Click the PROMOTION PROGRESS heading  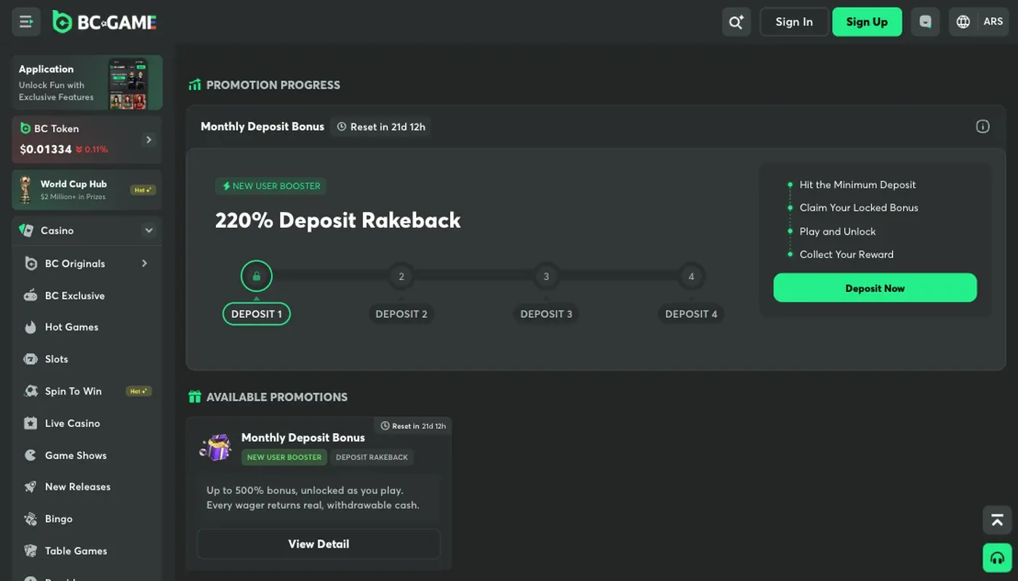coord(273,85)
